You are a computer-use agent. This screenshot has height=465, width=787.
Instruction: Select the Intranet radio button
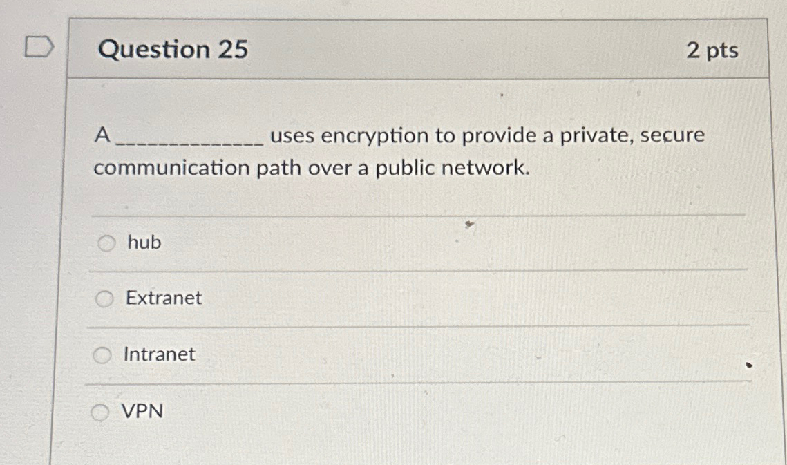point(104,355)
